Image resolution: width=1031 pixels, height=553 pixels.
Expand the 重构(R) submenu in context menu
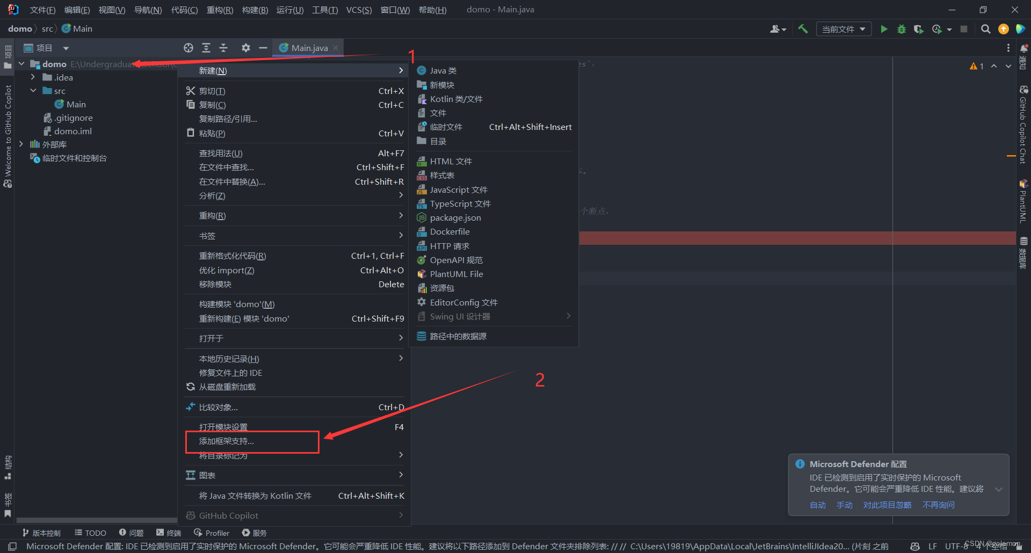click(x=294, y=216)
